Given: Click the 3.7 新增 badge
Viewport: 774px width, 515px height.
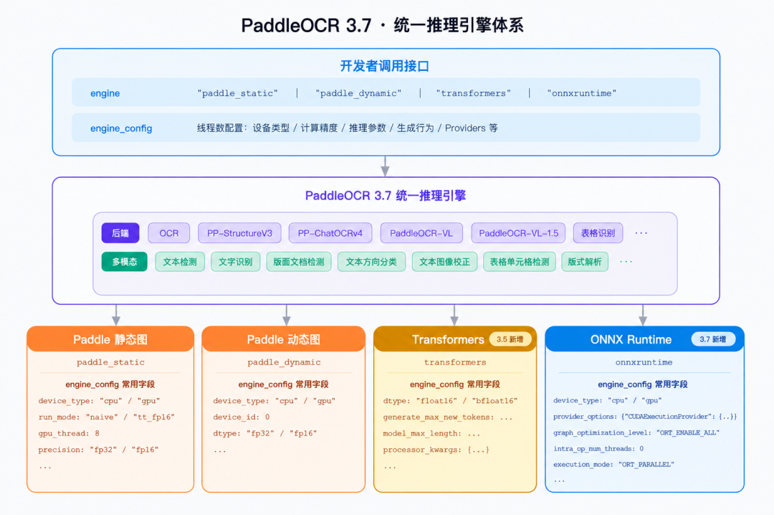Looking at the screenshot, I should point(713,339).
